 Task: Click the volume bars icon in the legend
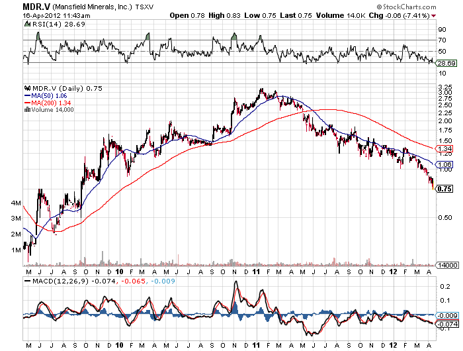click(x=27, y=109)
